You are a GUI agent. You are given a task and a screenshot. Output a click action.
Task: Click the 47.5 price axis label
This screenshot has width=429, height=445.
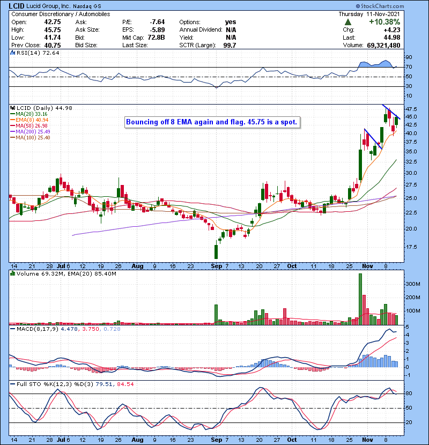pyautogui.click(x=411, y=109)
